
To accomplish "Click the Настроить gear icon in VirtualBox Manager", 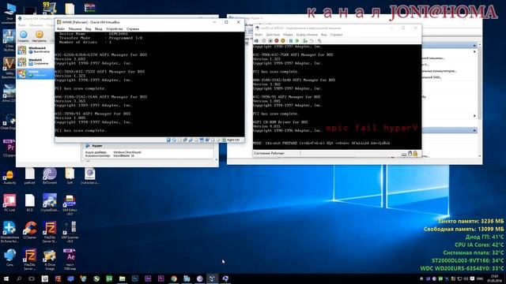I will click(x=39, y=35).
